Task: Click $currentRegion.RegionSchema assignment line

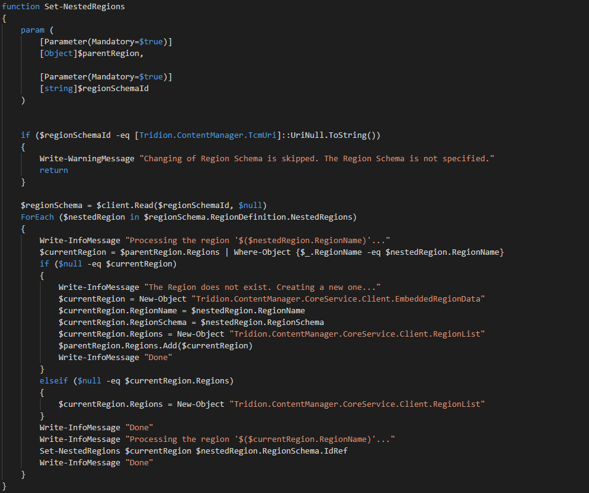Action: point(191,322)
